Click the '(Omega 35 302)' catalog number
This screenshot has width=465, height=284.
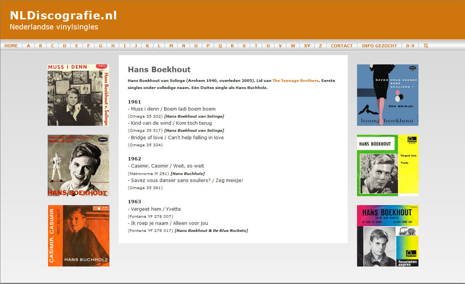[x=145, y=117]
